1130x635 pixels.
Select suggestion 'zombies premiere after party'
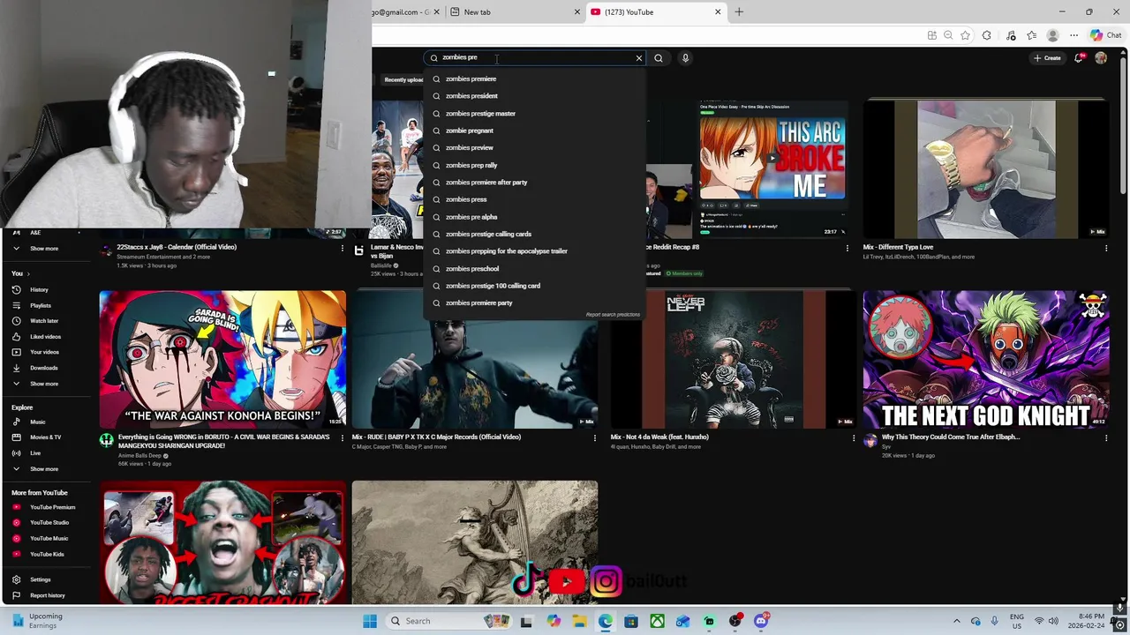pos(534,182)
